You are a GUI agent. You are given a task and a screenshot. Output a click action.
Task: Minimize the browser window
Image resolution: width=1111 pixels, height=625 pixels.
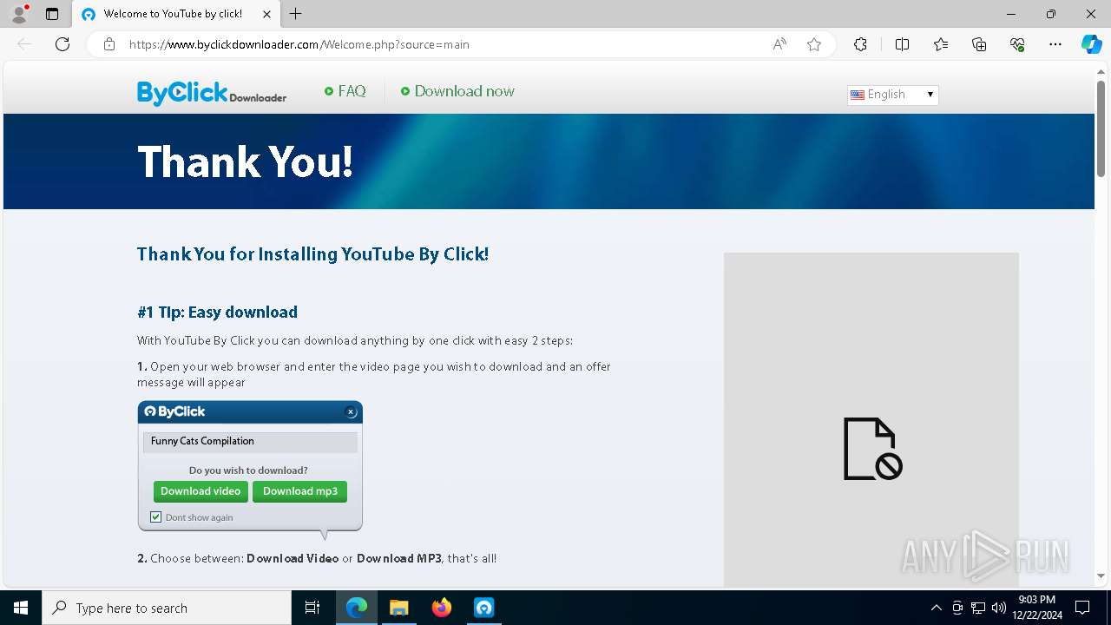(1011, 14)
